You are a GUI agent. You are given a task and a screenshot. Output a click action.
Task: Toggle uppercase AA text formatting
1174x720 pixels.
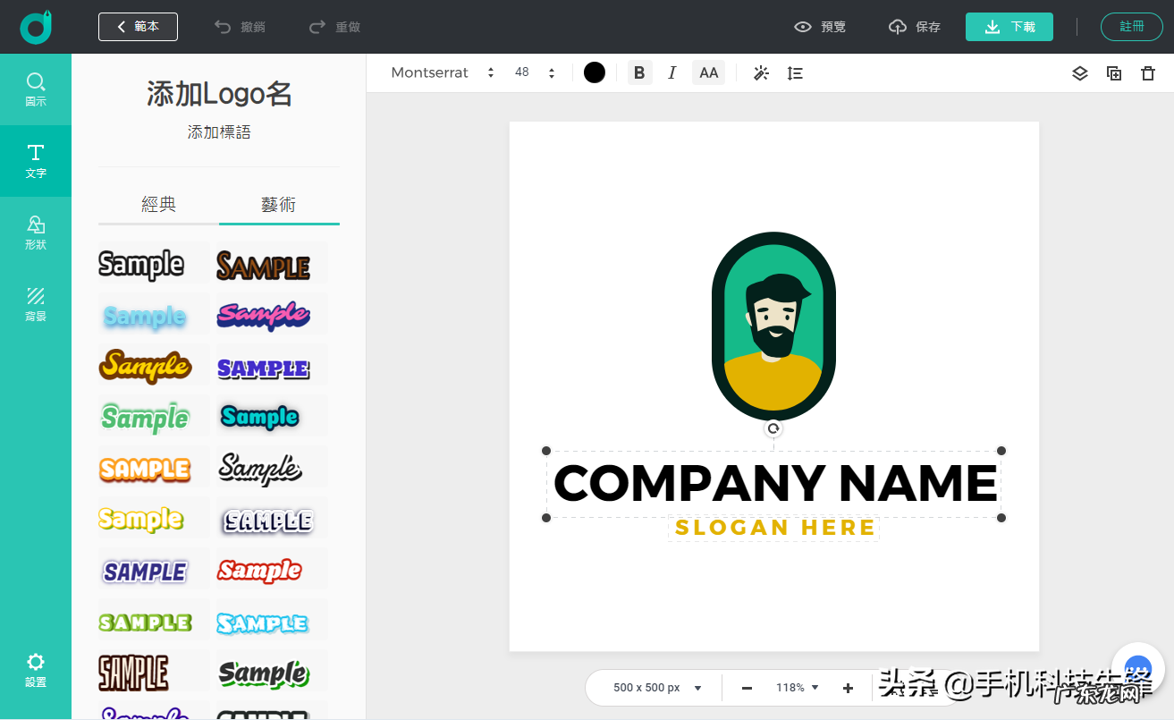point(708,73)
